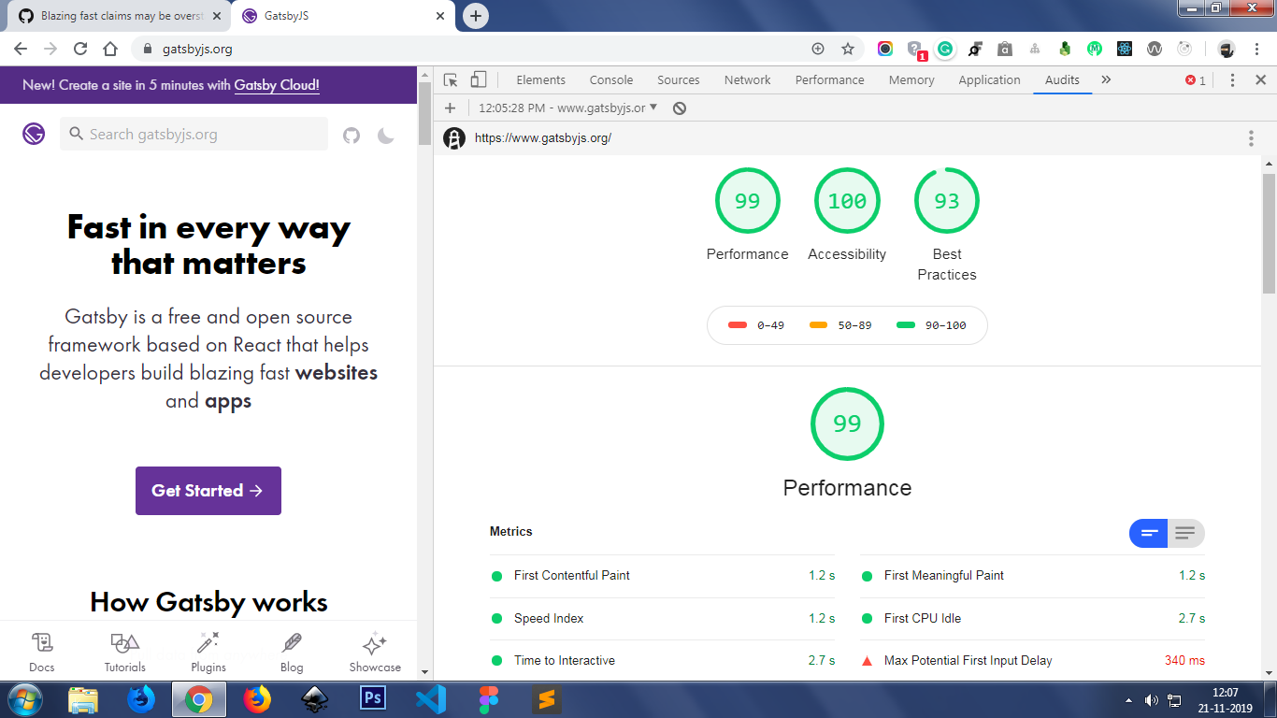Expand the Speed Index metric row

663,619
